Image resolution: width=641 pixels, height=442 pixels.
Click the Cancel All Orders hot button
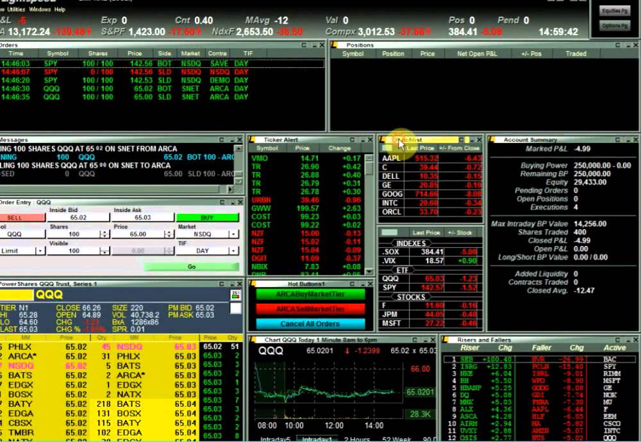[x=310, y=323]
